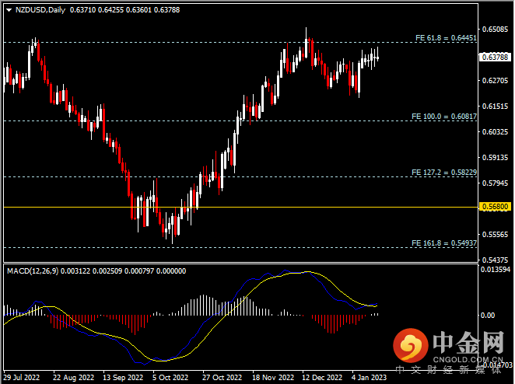515x384 pixels.
Task: Click the 0.60325 price axis label
Action: 495,131
